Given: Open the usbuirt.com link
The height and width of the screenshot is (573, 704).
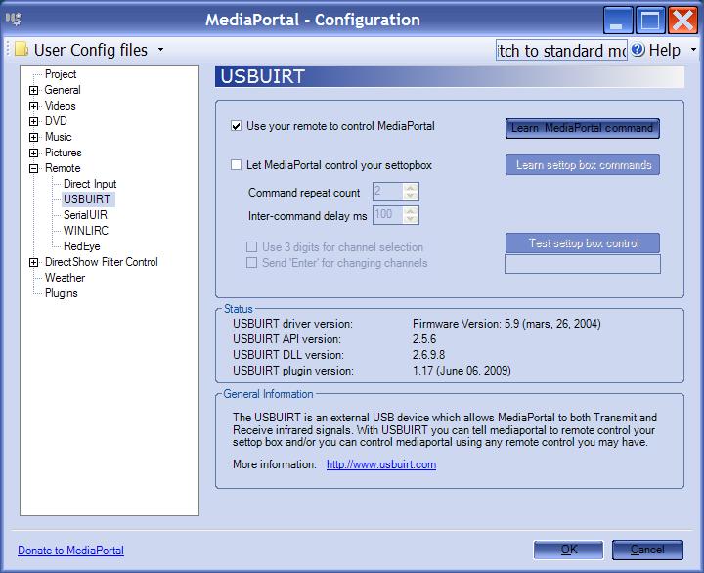Looking at the screenshot, I should click(380, 464).
